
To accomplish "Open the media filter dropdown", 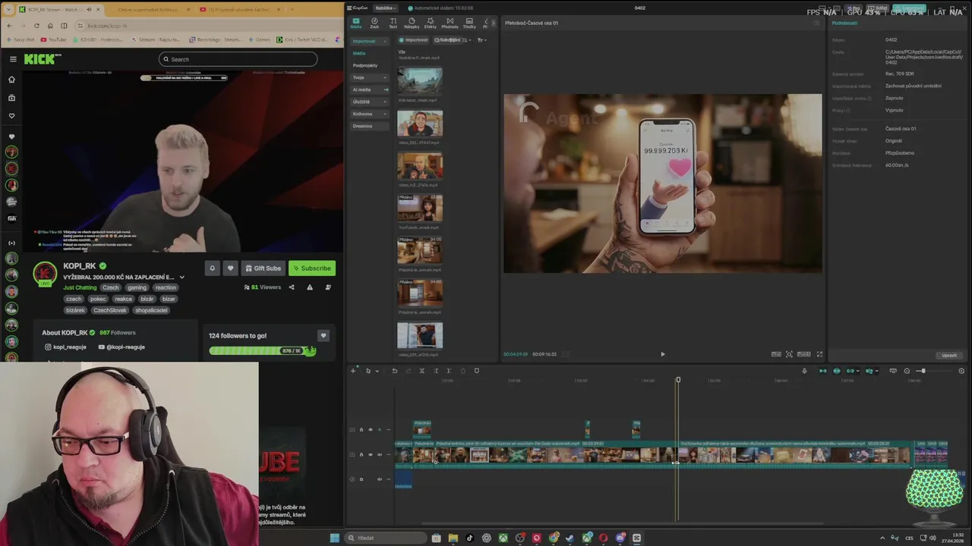I will (x=481, y=40).
